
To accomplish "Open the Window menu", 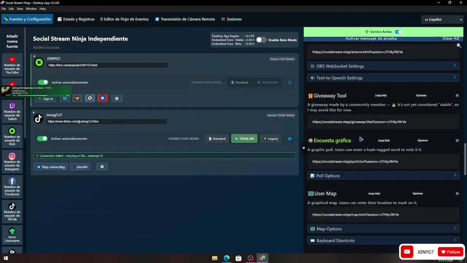I will [31, 9].
